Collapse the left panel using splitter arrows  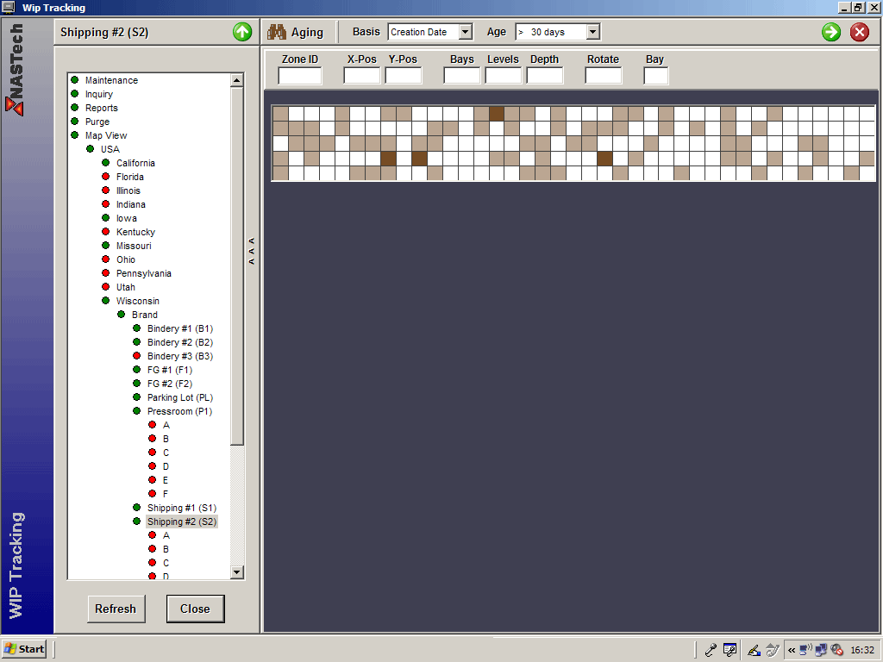click(252, 251)
